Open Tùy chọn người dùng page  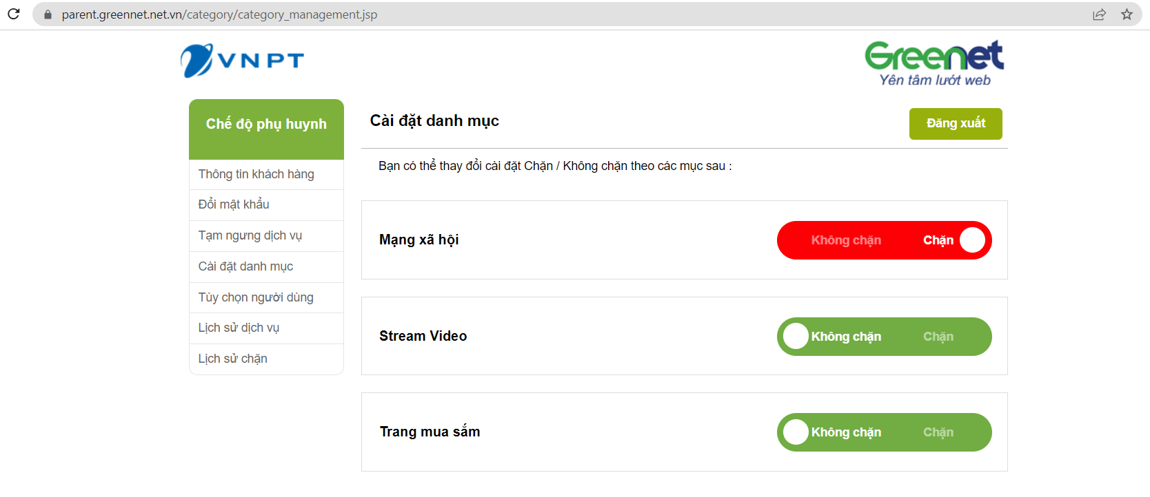pyautogui.click(x=256, y=297)
